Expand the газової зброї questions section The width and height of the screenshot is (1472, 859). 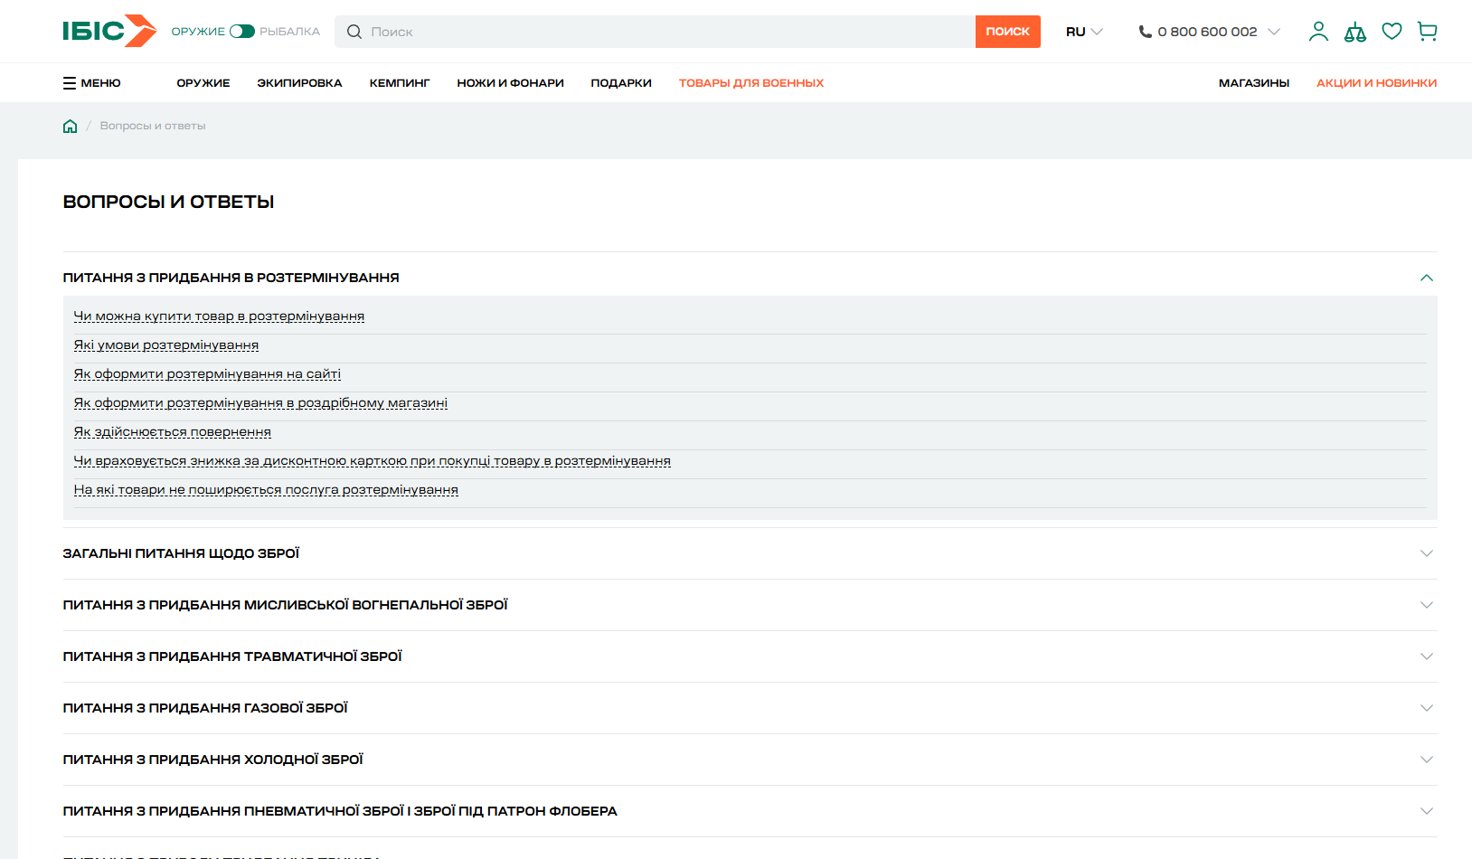[1426, 708]
